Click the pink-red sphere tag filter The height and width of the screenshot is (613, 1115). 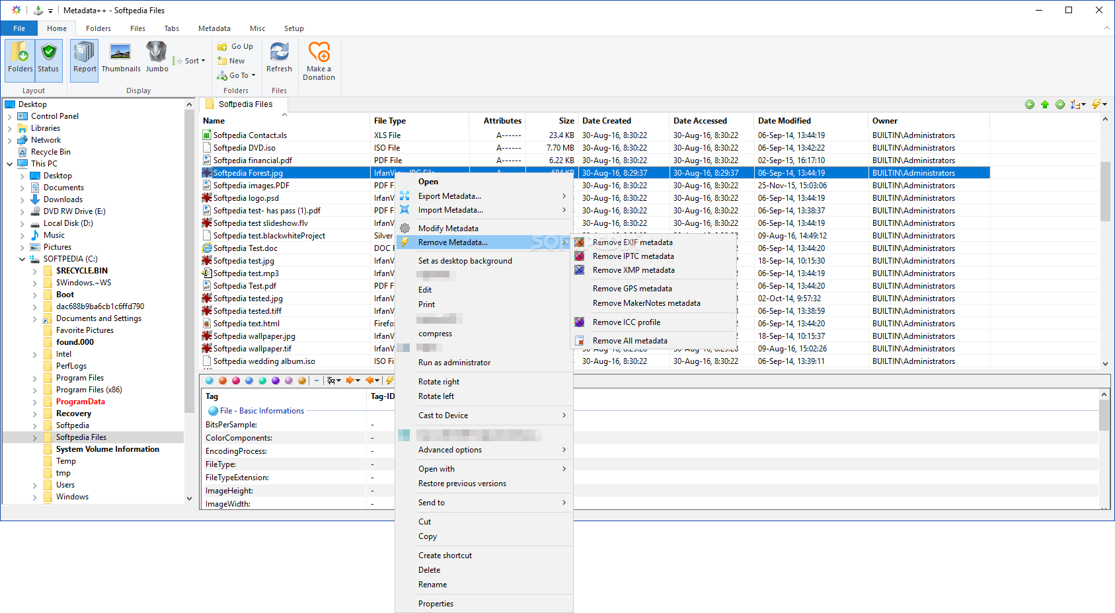pyautogui.click(x=236, y=380)
